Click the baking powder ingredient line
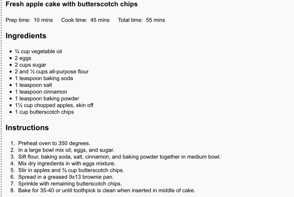 point(47,98)
